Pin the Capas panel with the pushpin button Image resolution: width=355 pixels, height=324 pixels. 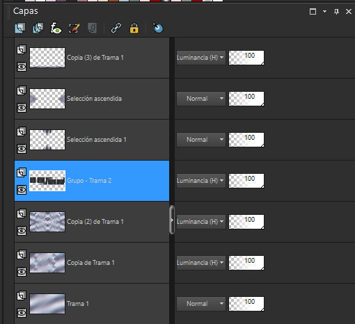(336, 11)
